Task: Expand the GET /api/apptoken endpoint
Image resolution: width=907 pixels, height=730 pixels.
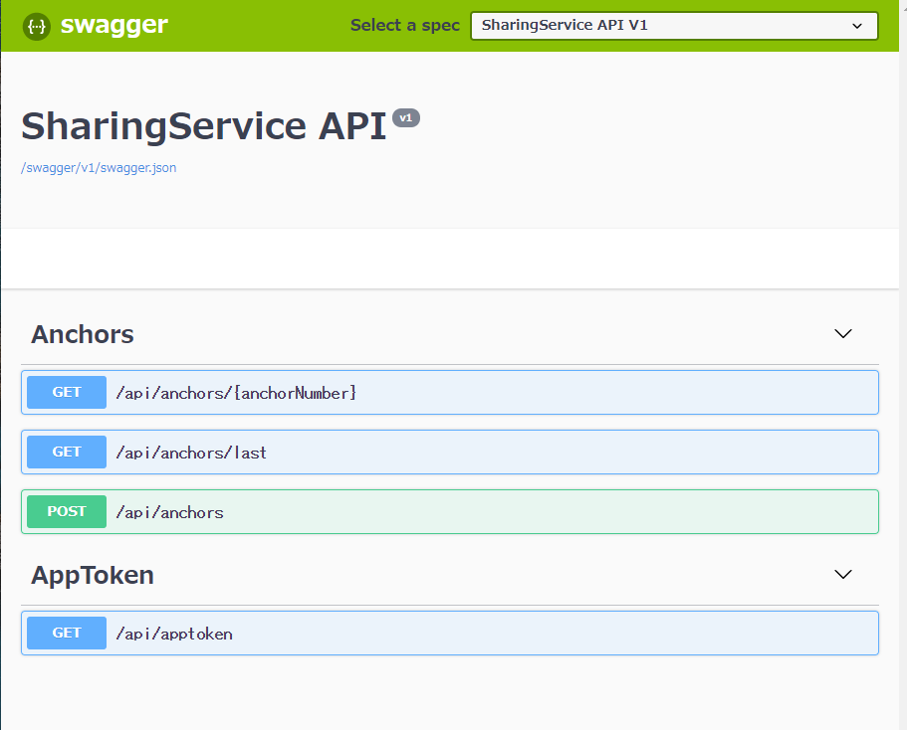Action: click(450, 633)
